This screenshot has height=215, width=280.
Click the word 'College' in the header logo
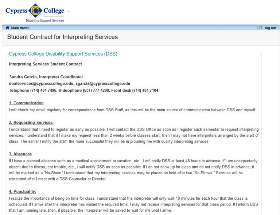tap(54, 11)
